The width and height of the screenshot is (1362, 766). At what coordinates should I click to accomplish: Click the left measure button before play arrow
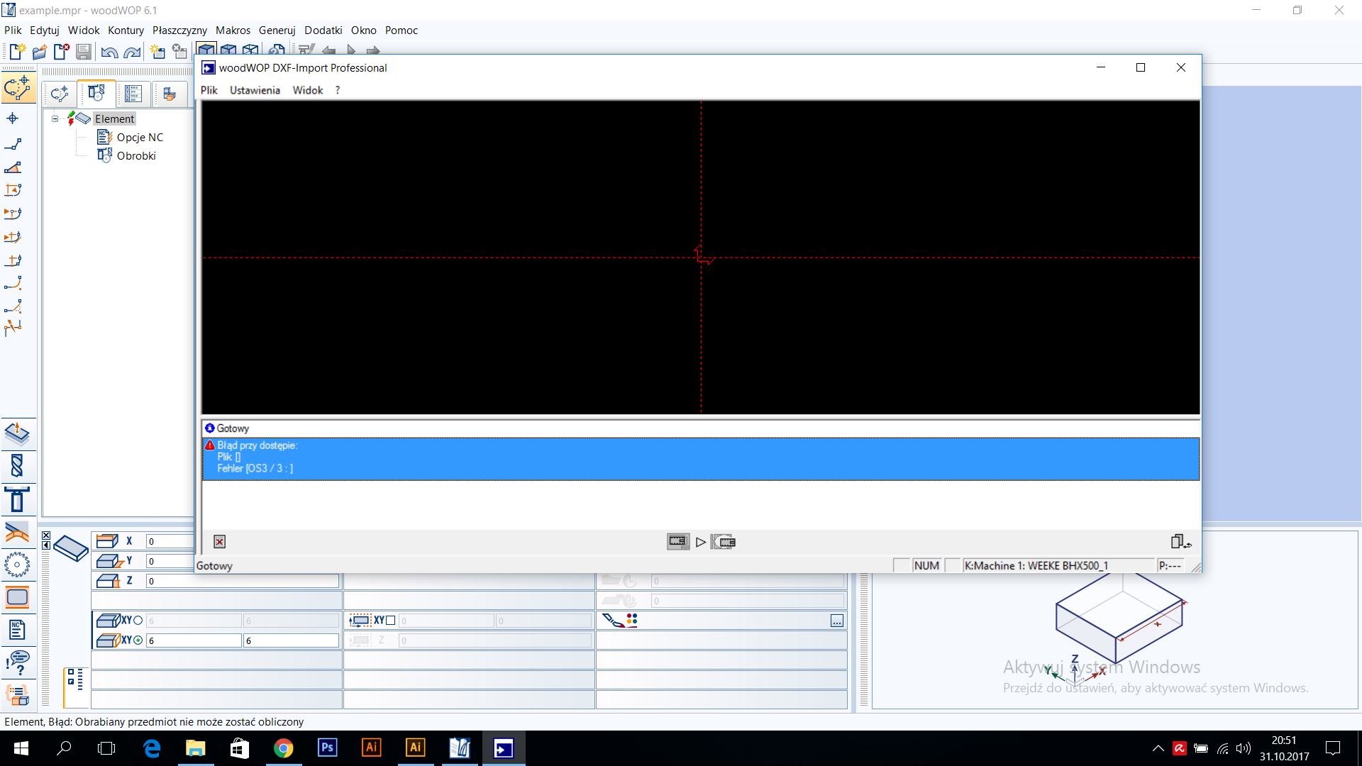pos(678,542)
